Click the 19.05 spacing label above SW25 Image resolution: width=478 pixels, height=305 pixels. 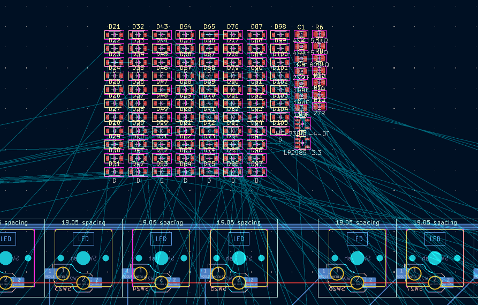point(239,222)
